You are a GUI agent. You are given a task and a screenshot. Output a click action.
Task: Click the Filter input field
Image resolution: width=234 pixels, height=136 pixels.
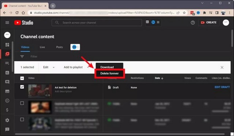[x=34, y=57]
